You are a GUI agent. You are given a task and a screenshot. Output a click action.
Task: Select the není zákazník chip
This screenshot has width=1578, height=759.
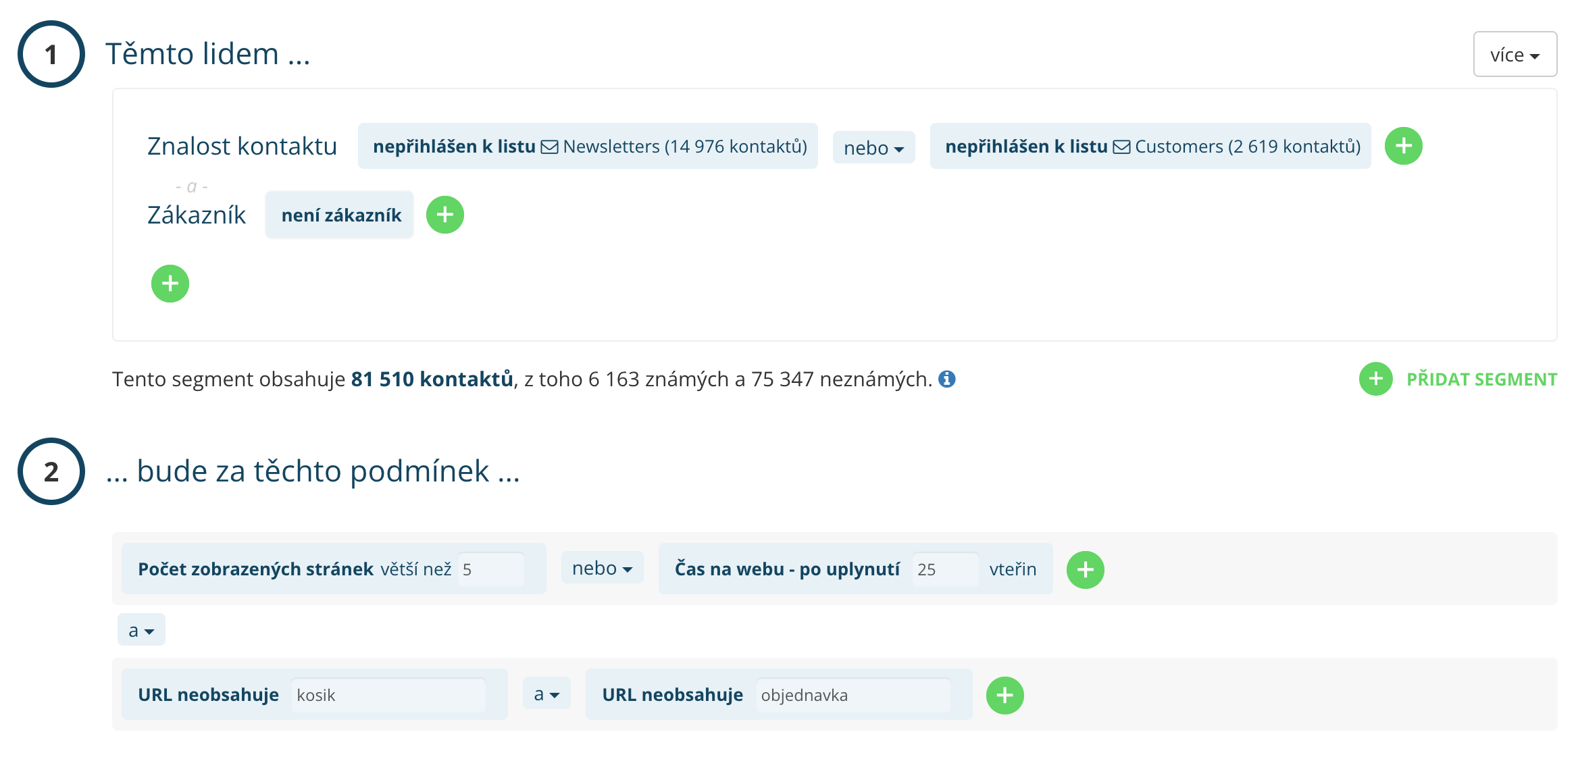[x=339, y=214]
